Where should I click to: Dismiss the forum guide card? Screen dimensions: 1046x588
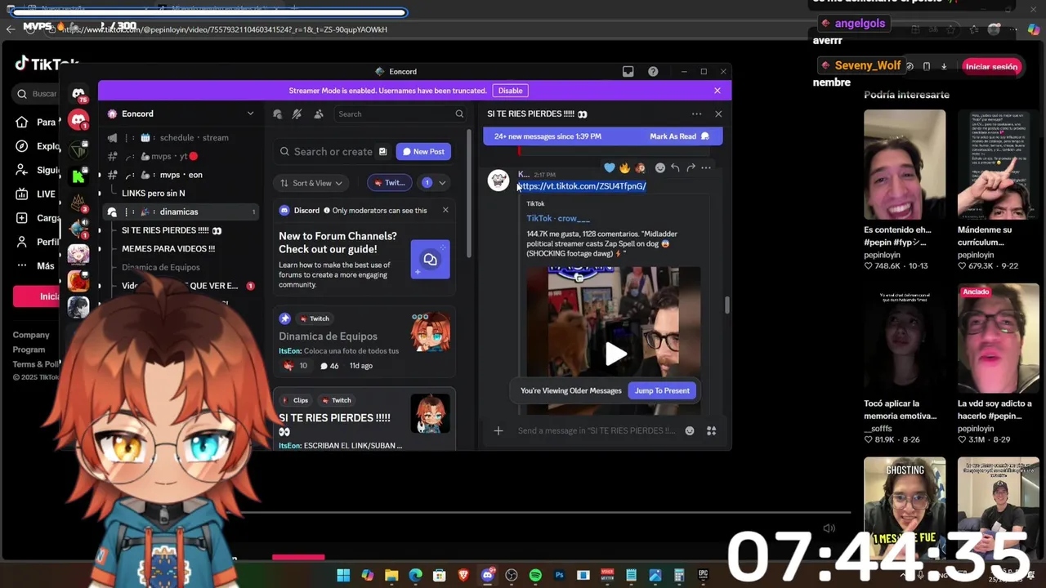pyautogui.click(x=445, y=210)
